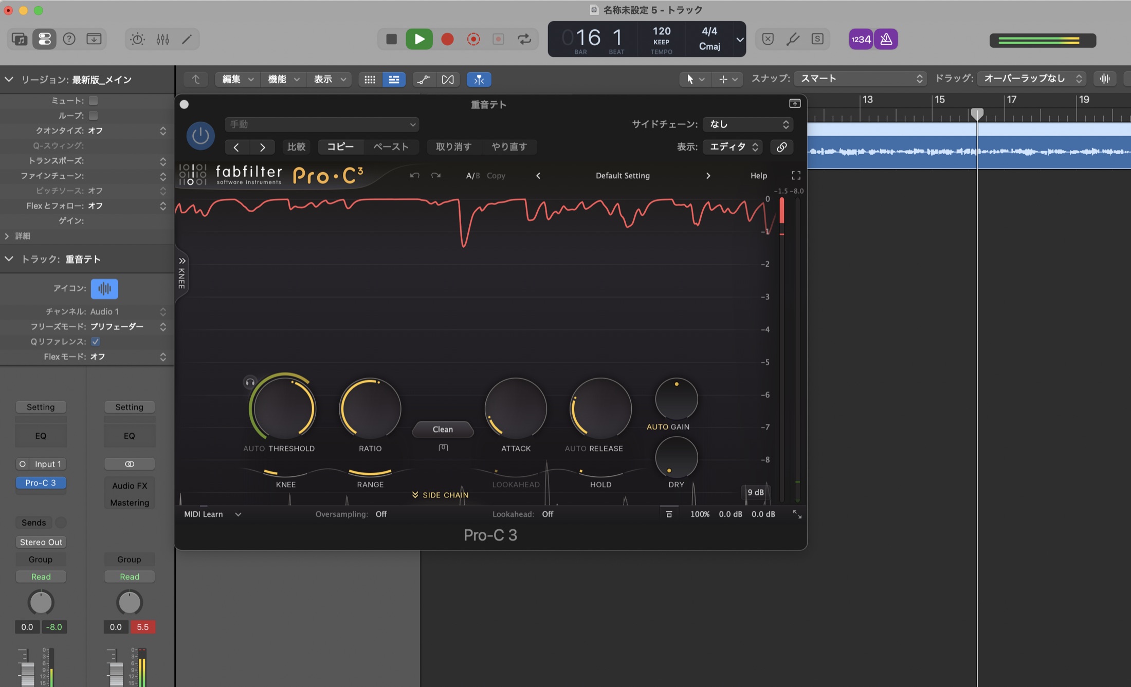Toggle the threshold audition headphone icon

[250, 382]
